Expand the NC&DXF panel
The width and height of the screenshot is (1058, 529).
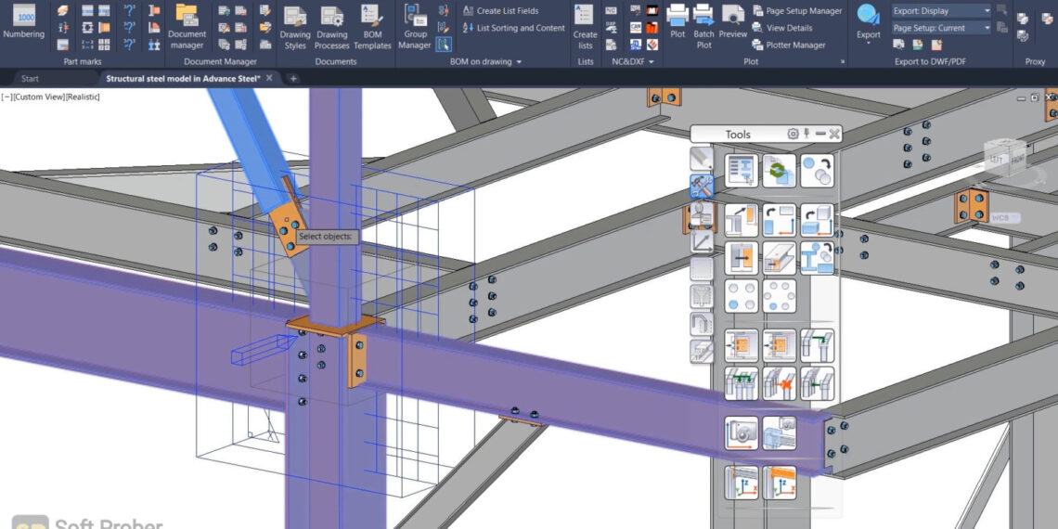[632, 61]
